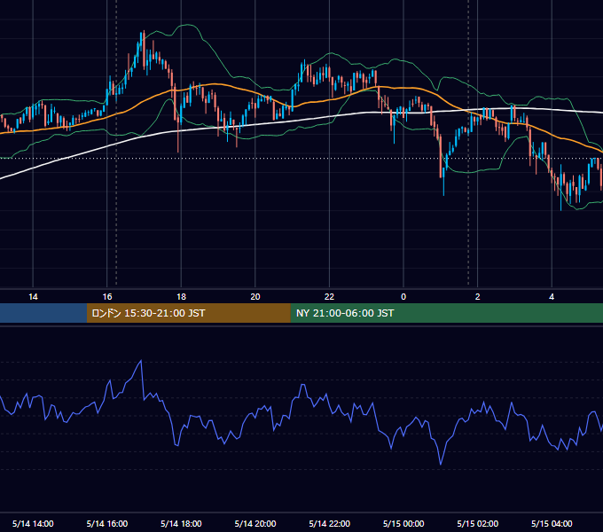The width and height of the screenshot is (603, 532).
Task: Click the 20 hour axis label
Action: [255, 297]
